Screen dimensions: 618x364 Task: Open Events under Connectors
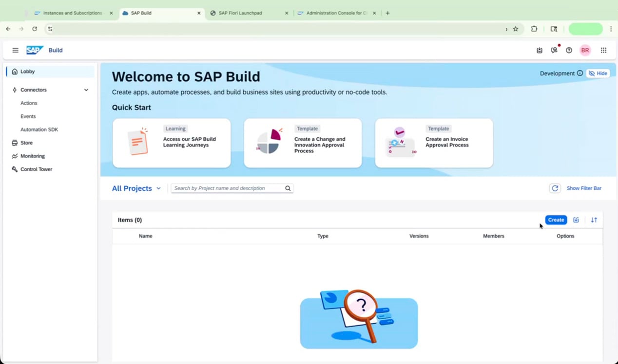28,116
